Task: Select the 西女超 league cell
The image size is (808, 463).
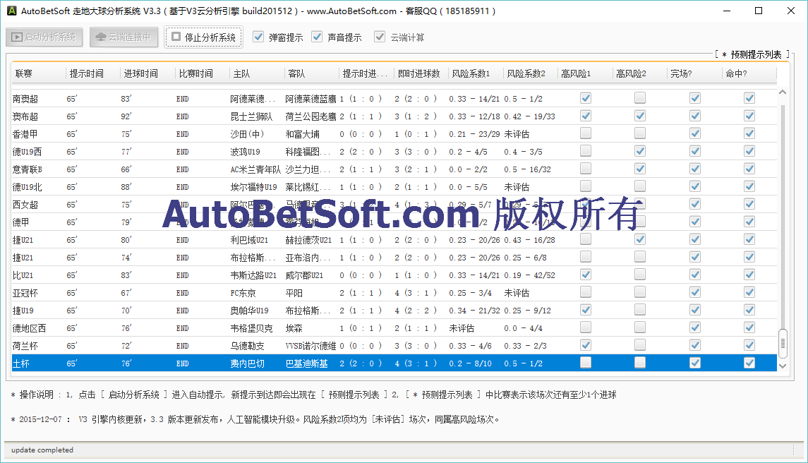Action: tap(25, 205)
